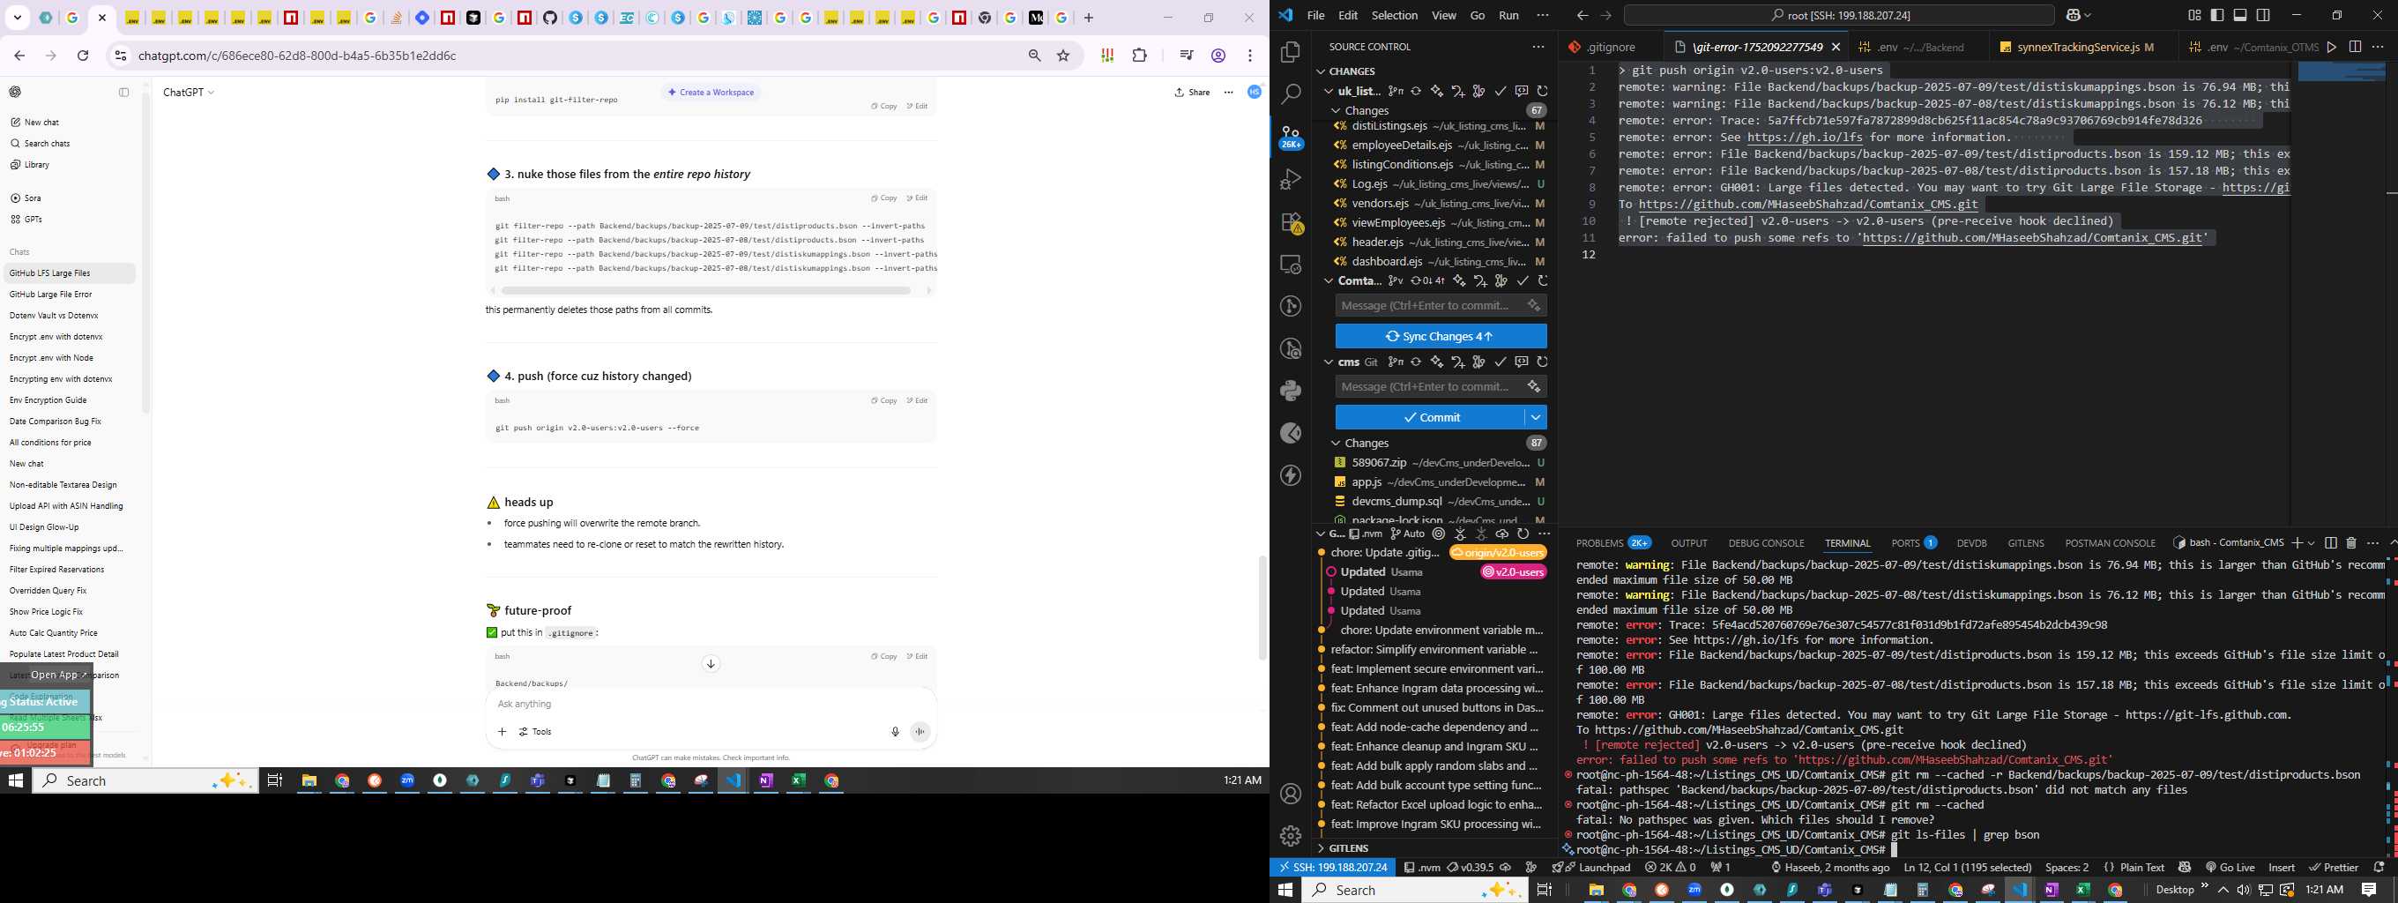Image resolution: width=2398 pixels, height=903 pixels.
Task: Open the Selection menu in VS Code
Action: [x=1395, y=15]
